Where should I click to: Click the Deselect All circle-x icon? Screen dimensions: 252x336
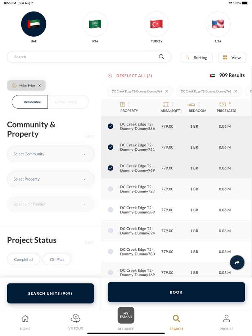110,76
